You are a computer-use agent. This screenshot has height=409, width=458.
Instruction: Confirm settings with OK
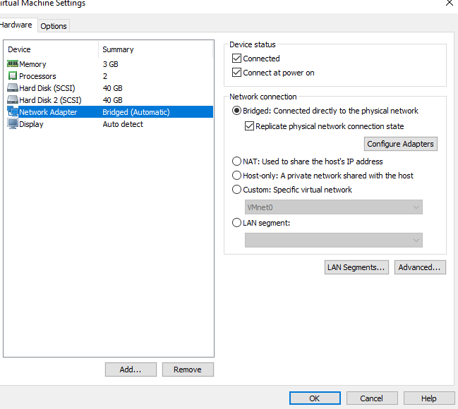(x=315, y=398)
